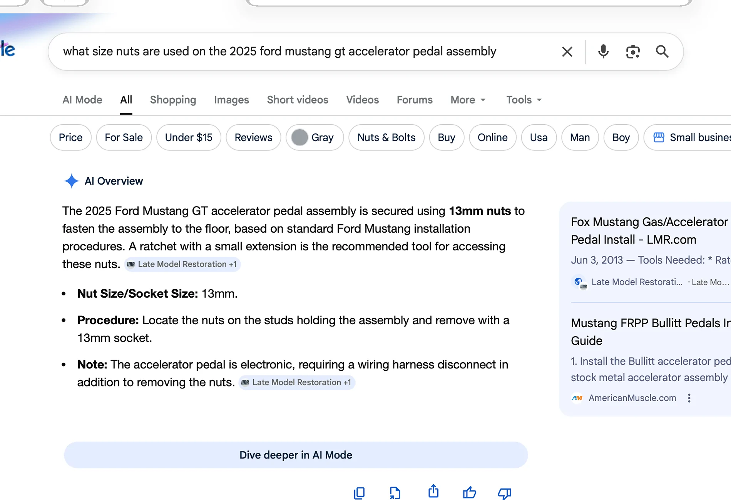Switch to Short videos tab

[298, 100]
